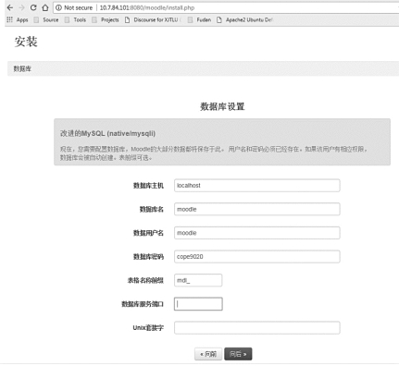Reload the page with the refresh icon
Screen dimensions: 399x366
pyautogui.click(x=33, y=7)
